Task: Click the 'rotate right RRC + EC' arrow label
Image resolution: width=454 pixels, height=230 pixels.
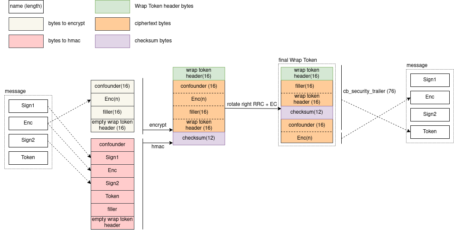Action: point(252,105)
